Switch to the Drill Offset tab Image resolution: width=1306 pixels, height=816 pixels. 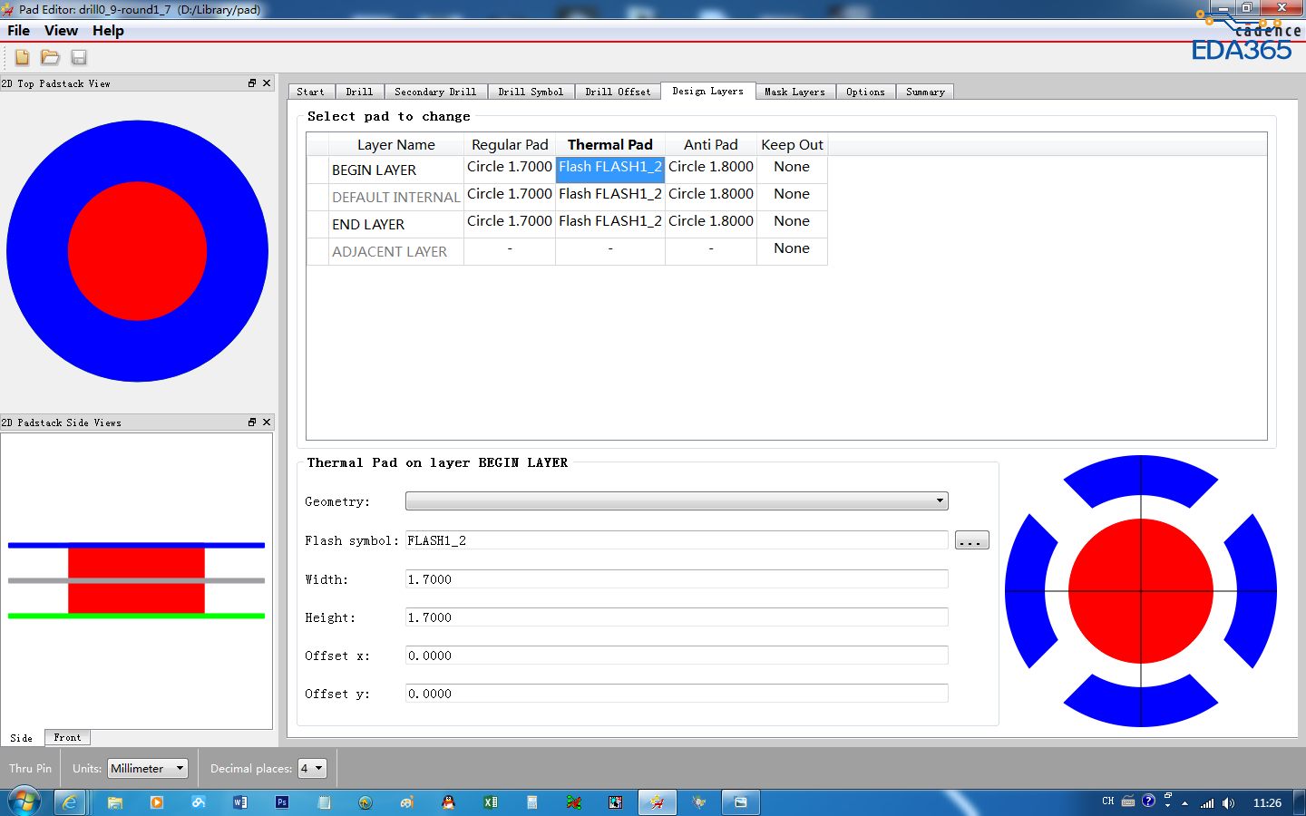point(618,92)
